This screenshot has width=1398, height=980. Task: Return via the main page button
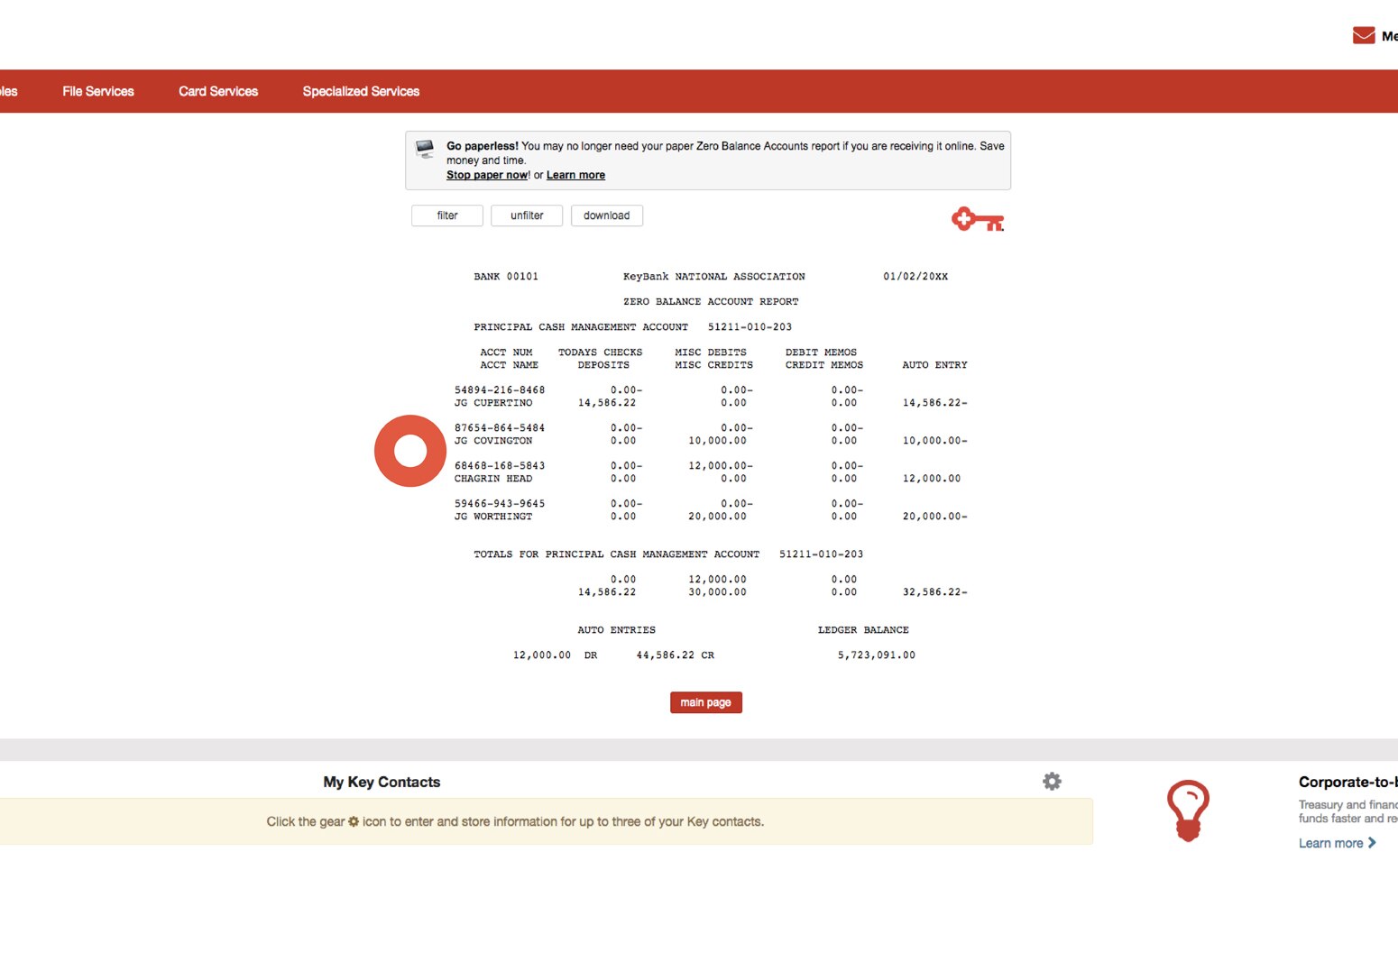[x=705, y=702]
